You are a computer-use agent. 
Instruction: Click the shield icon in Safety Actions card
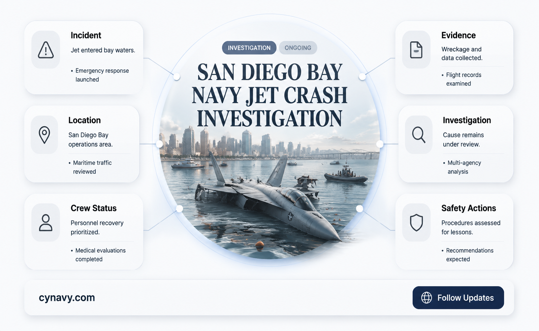tap(416, 223)
